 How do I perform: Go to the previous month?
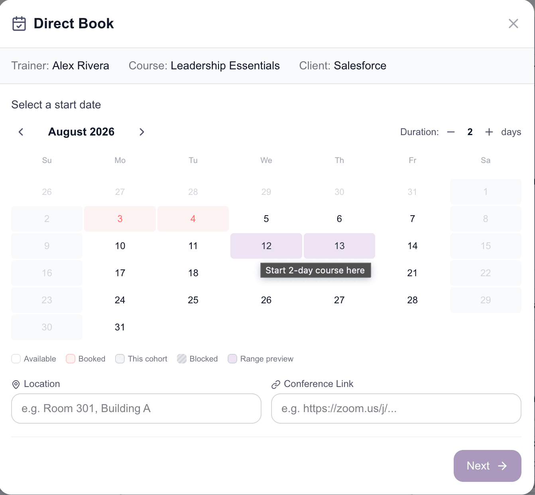[21, 132]
